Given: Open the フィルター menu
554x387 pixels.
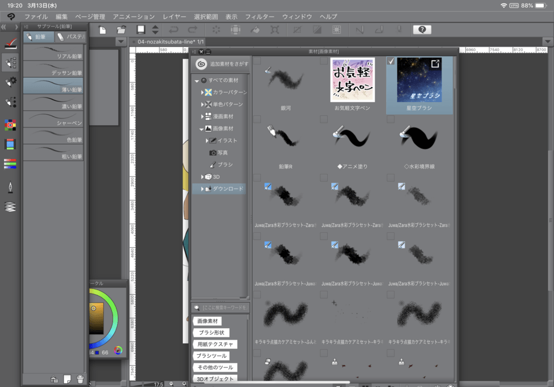Looking at the screenshot, I should point(260,17).
